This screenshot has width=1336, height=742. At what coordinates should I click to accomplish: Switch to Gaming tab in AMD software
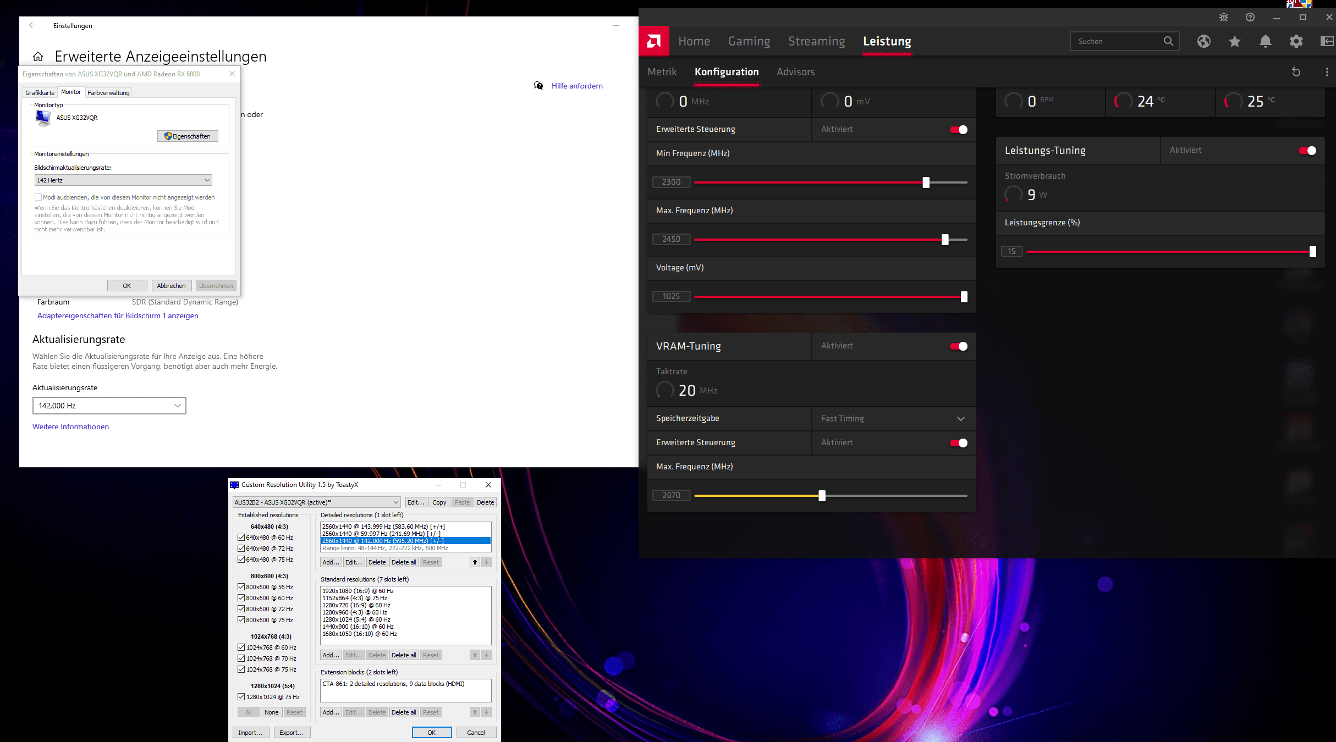pyautogui.click(x=749, y=41)
